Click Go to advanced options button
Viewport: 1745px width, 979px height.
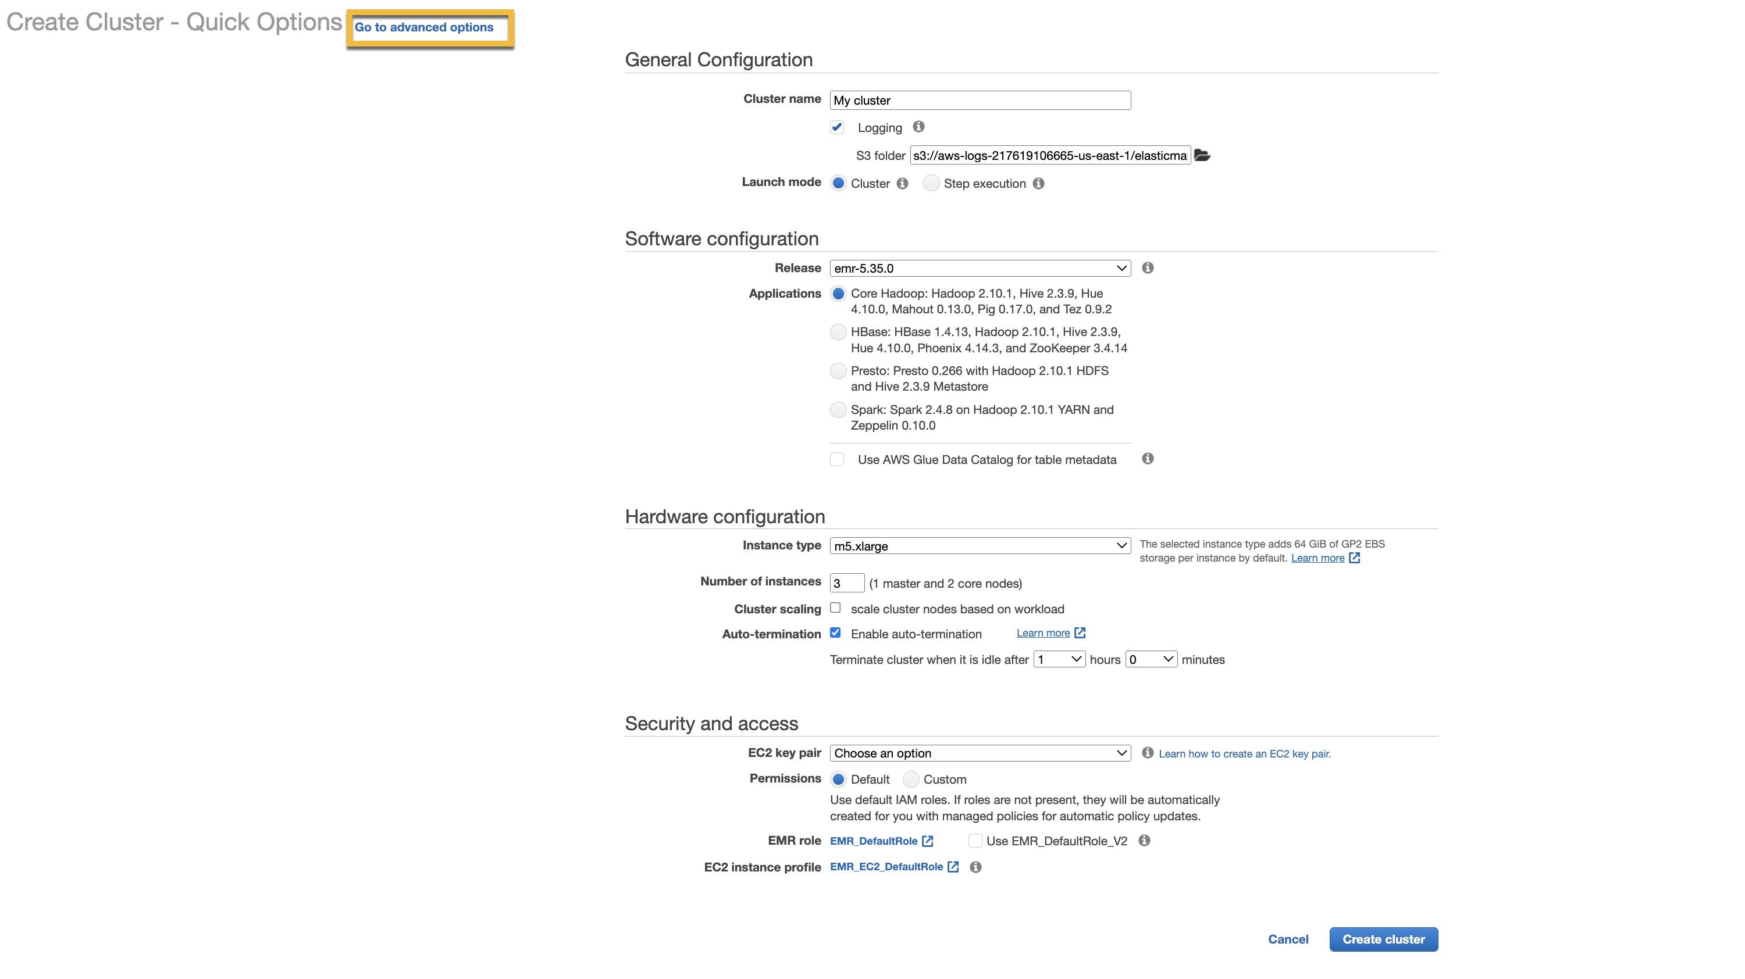tap(425, 26)
